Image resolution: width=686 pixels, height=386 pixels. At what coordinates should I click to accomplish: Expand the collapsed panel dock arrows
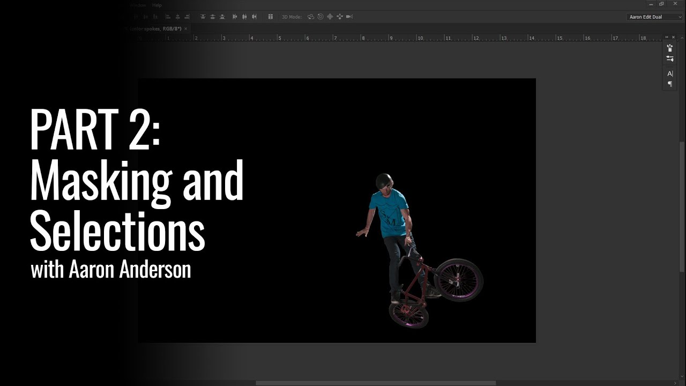[x=667, y=37]
